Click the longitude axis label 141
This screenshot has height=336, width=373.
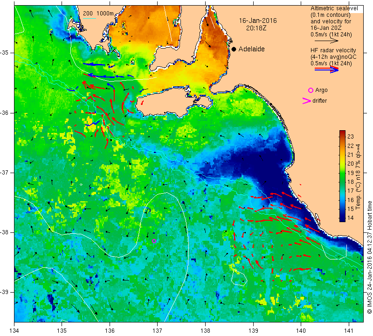[349, 331]
